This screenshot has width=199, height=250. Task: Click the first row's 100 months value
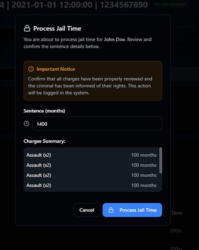[144, 155]
